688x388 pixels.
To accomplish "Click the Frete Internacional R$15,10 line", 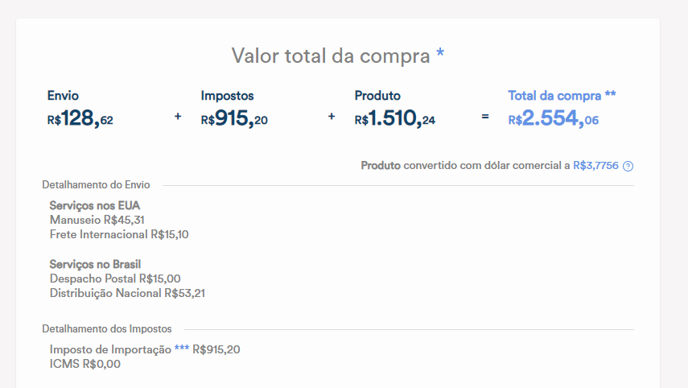I will tap(118, 234).
